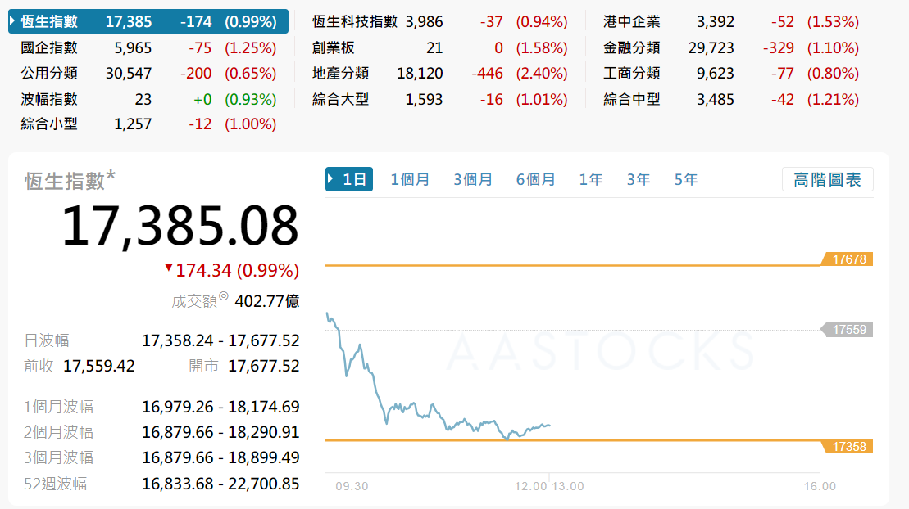Select the 創業板 index

[x=330, y=47]
